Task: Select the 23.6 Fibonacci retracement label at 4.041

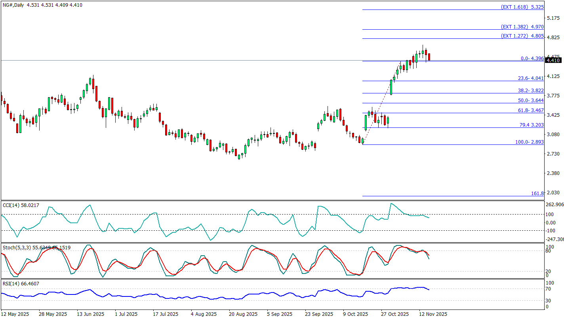Action: (531, 78)
